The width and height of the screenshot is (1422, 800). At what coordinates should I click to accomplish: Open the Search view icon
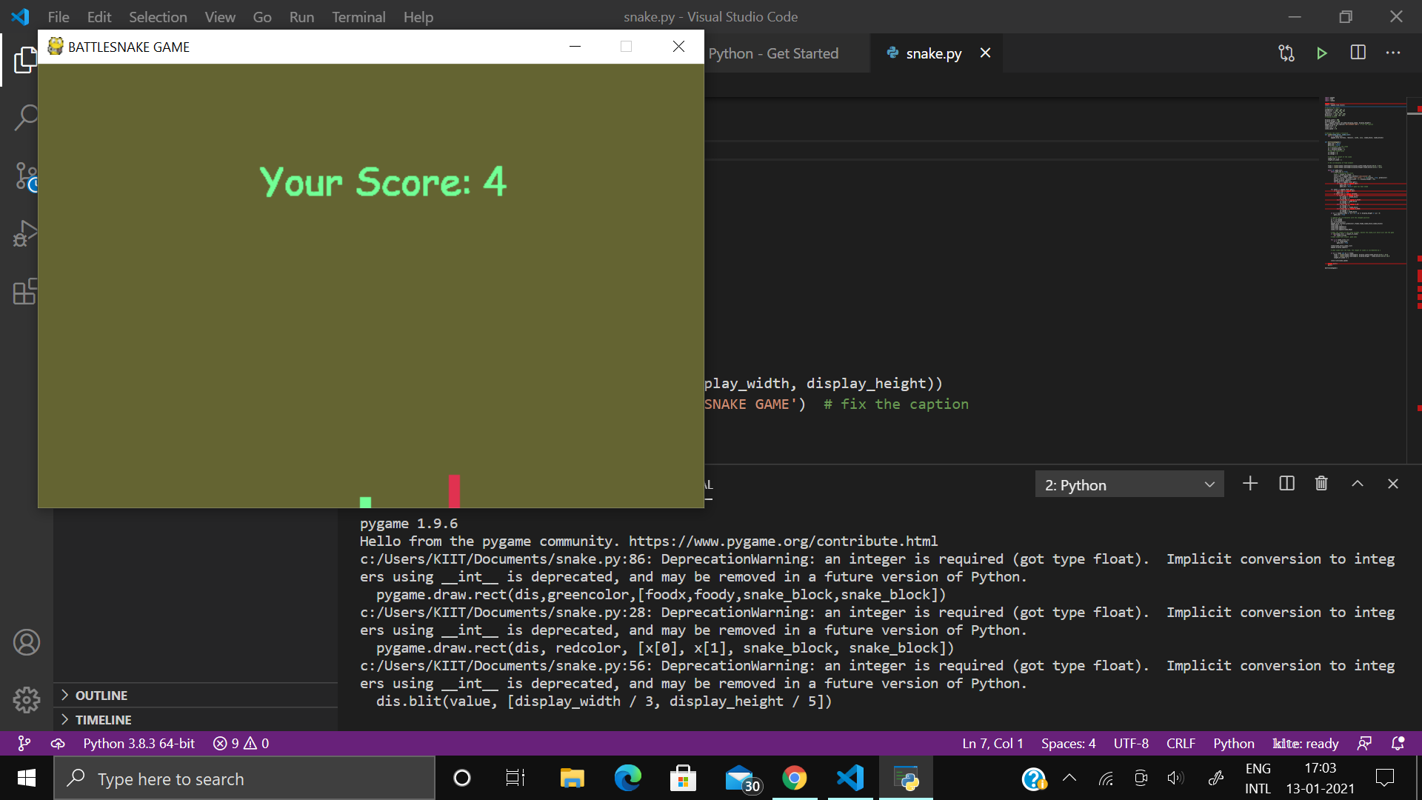pyautogui.click(x=25, y=118)
